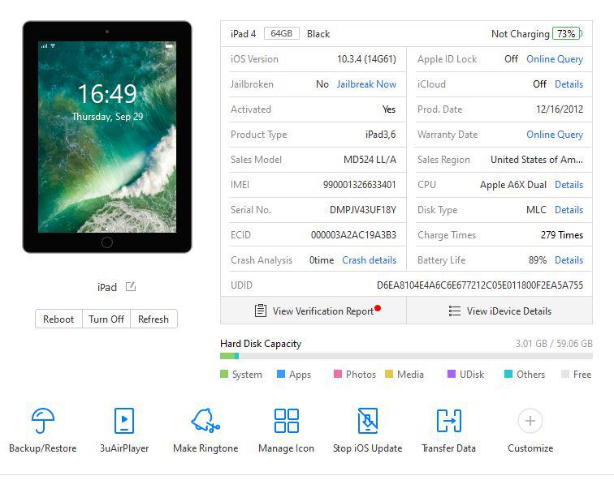This screenshot has height=480, width=614.
Task: Click the iPad lock screen preview image
Action: click(107, 137)
